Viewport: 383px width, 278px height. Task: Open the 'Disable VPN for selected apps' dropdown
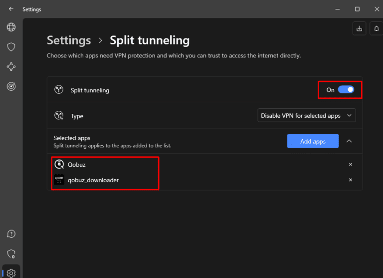point(306,116)
